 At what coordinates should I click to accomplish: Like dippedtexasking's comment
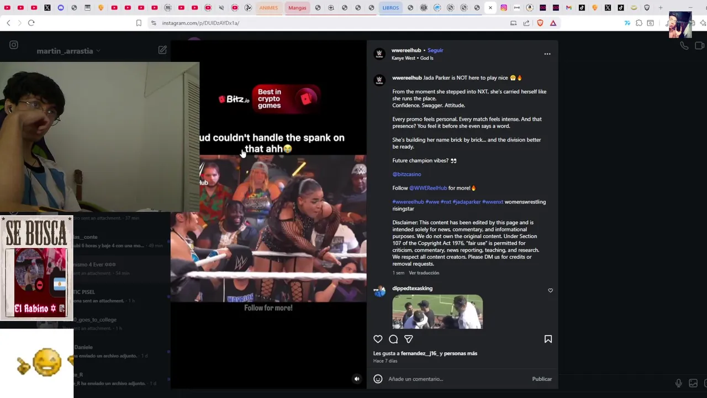click(x=550, y=290)
